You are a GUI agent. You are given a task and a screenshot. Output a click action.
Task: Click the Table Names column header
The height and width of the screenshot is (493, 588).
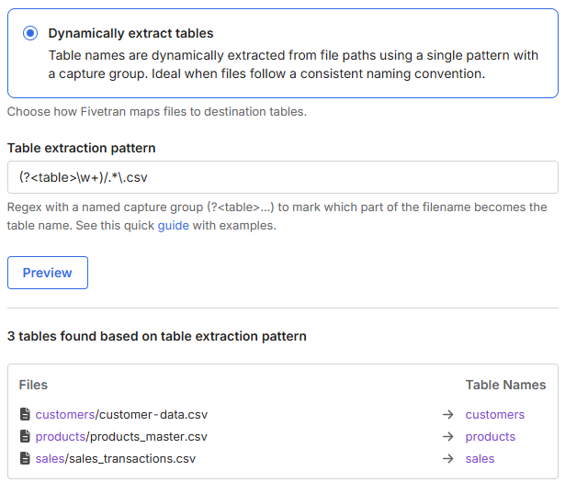click(505, 385)
